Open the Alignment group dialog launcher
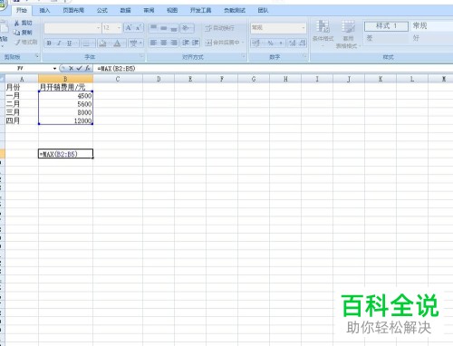453x346 pixels. [x=244, y=56]
